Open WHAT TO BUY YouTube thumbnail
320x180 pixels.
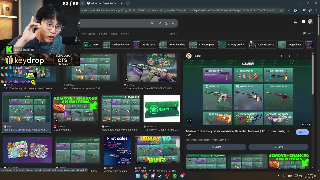(x=157, y=150)
